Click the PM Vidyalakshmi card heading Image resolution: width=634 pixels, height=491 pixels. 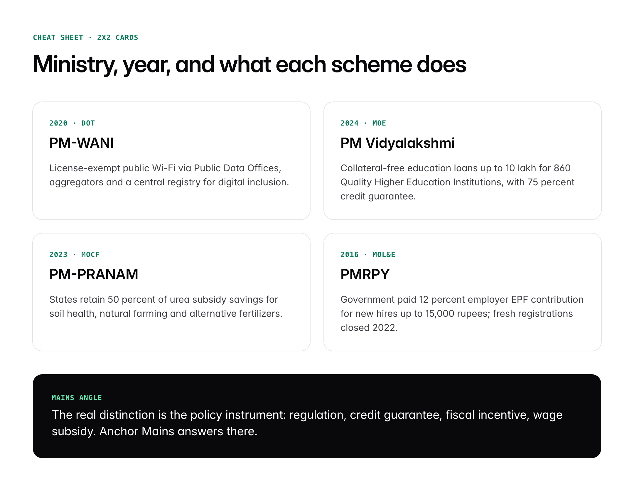click(397, 143)
